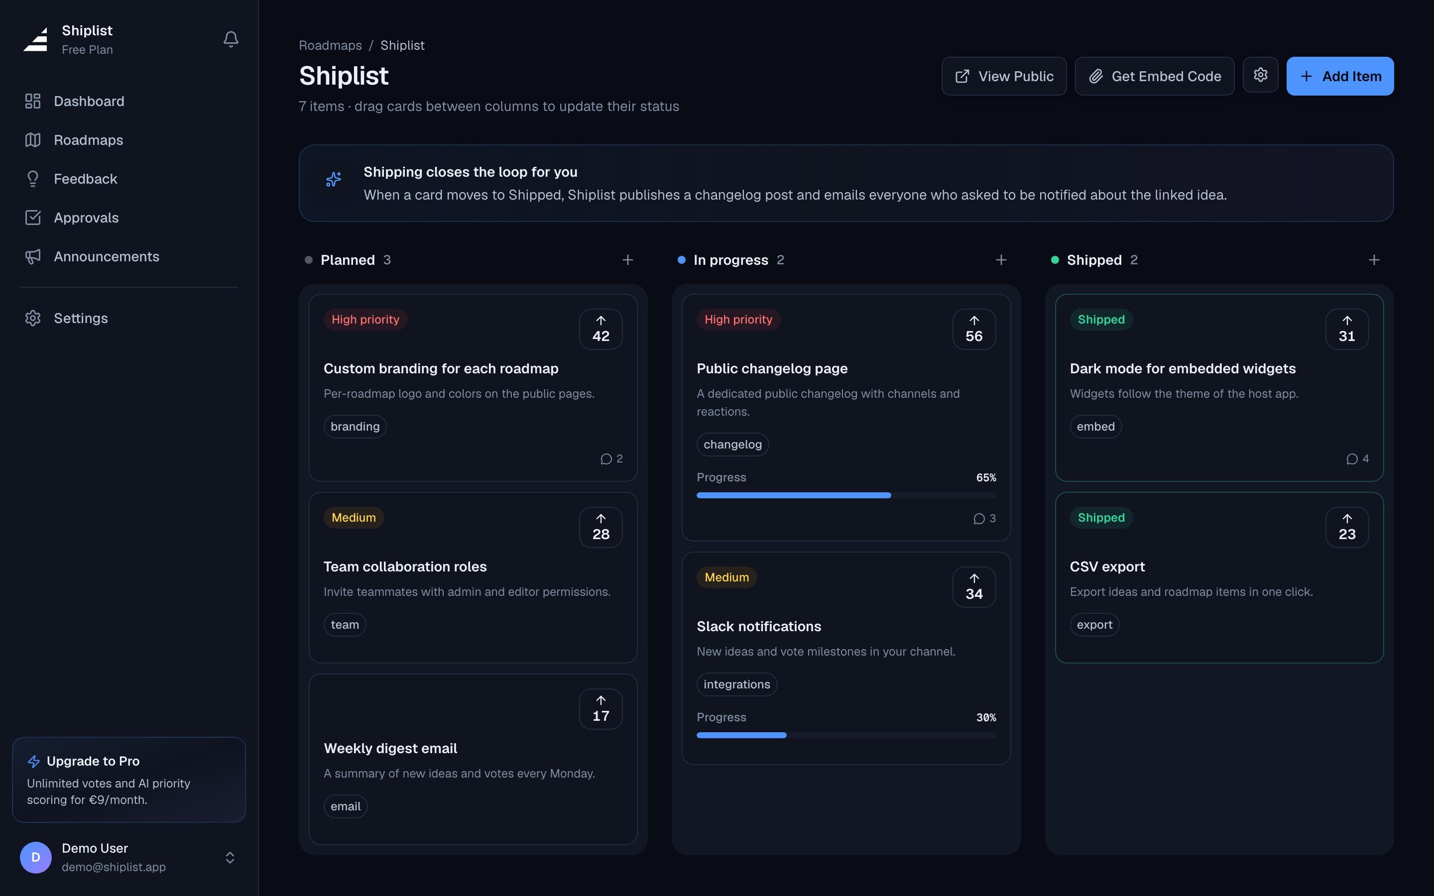Click the integrations tag
The image size is (1434, 896).
pyautogui.click(x=736, y=684)
